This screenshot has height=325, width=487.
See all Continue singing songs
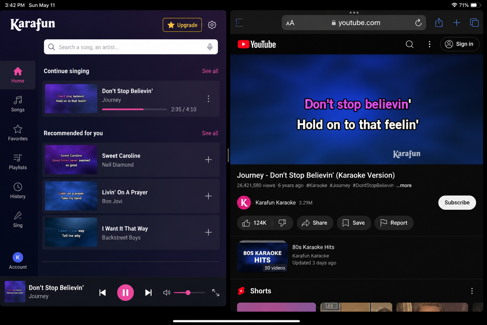(210, 71)
